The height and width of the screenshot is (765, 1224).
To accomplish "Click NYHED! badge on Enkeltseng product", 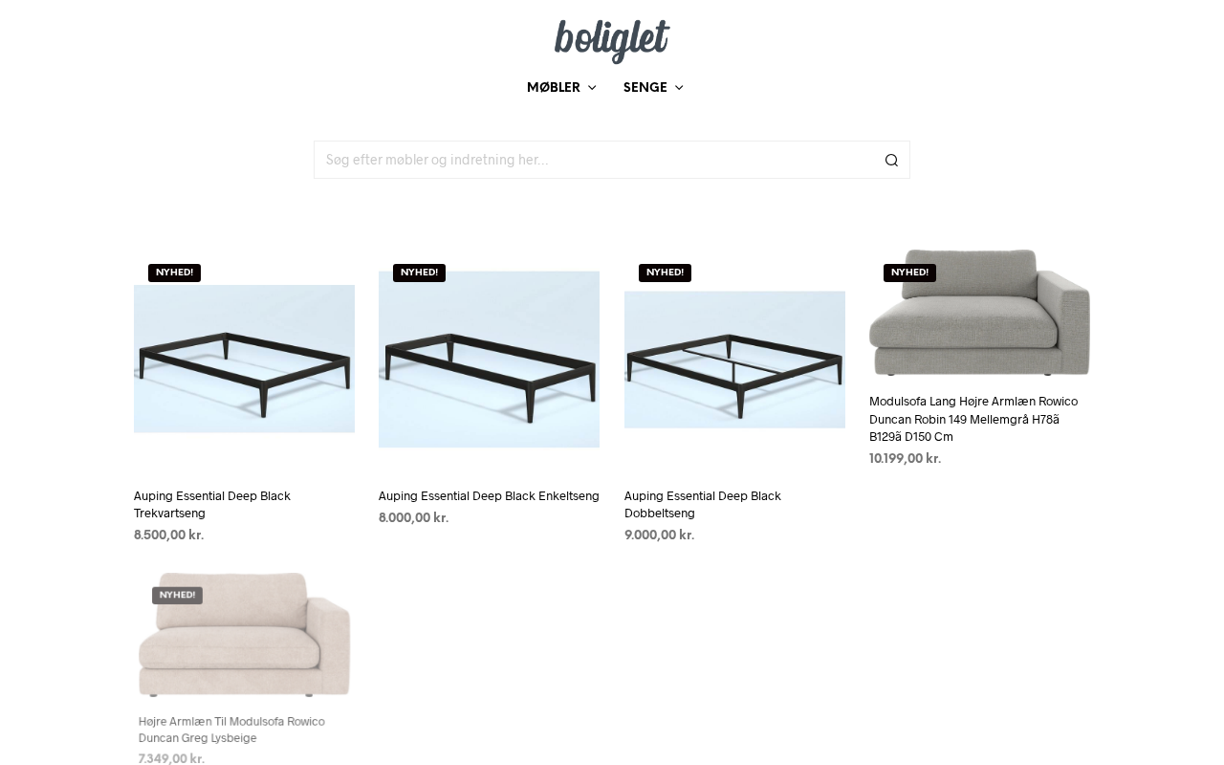I will click(x=419, y=273).
